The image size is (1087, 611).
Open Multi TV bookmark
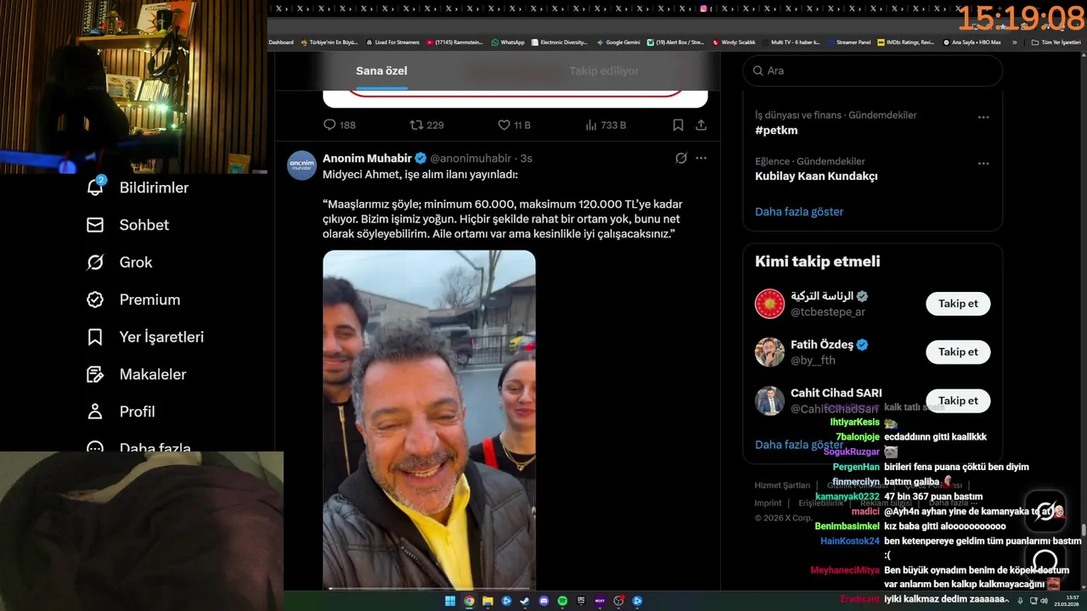791,42
